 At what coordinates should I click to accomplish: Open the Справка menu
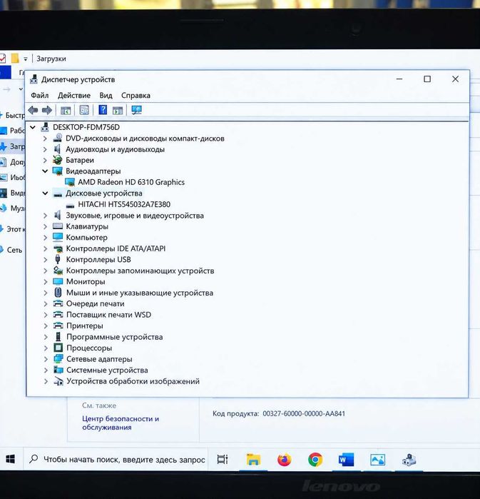pos(136,96)
